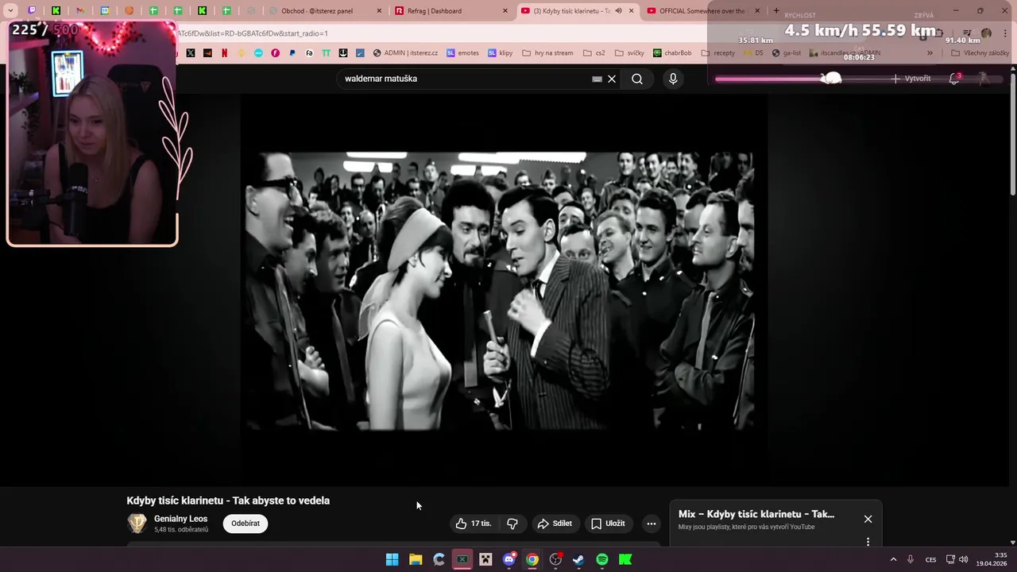Open Google Chrome from the taskbar
The image size is (1017, 572).
[x=532, y=559]
